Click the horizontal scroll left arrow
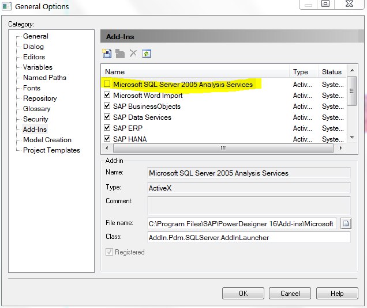The height and width of the screenshot is (308, 367). (107, 148)
